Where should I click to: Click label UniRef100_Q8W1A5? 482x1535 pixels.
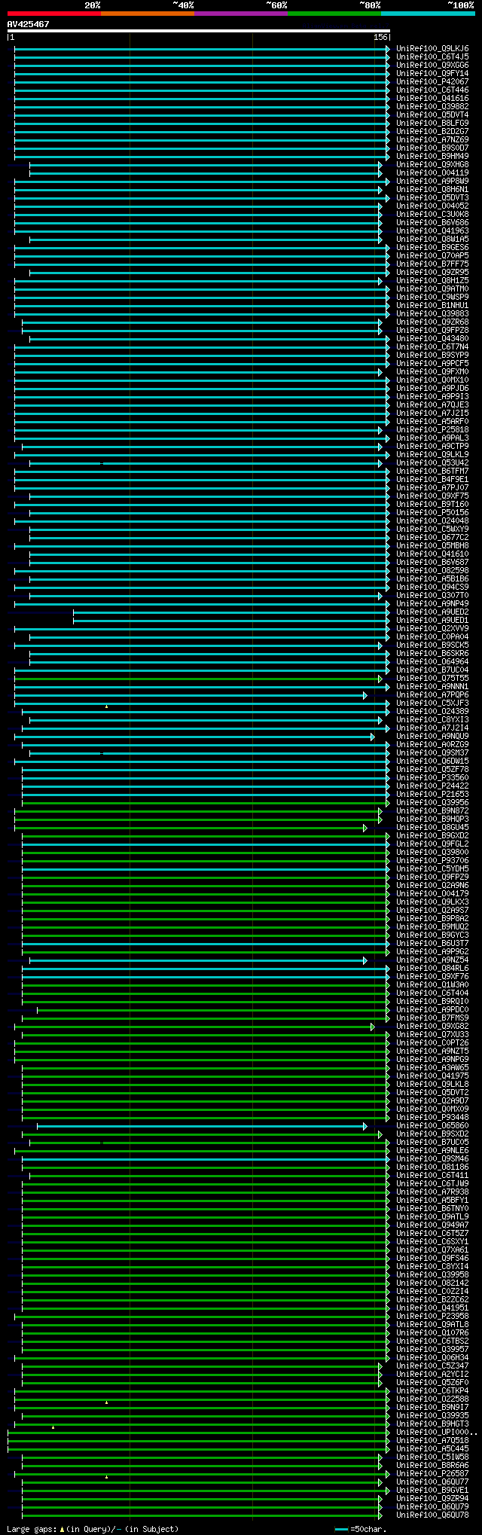pyautogui.click(x=432, y=239)
